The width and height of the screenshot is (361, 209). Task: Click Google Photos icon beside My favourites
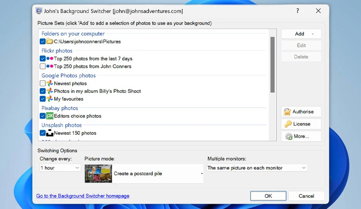pyautogui.click(x=50, y=99)
